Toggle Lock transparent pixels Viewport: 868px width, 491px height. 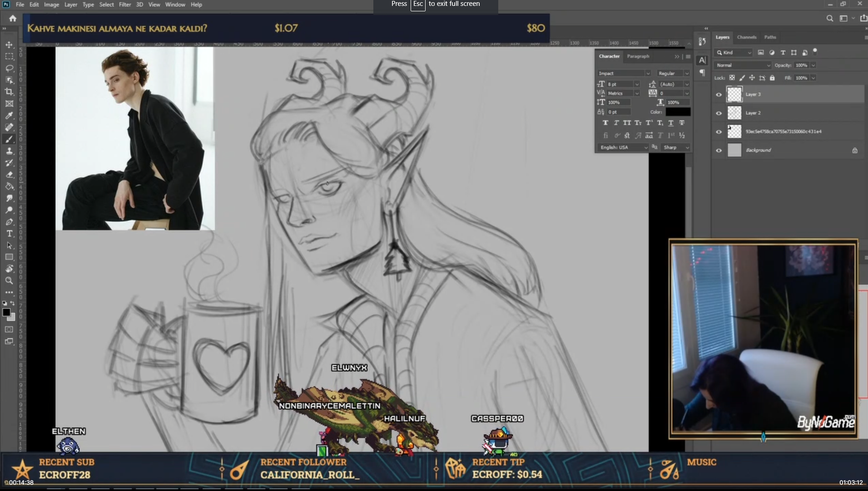click(x=732, y=78)
